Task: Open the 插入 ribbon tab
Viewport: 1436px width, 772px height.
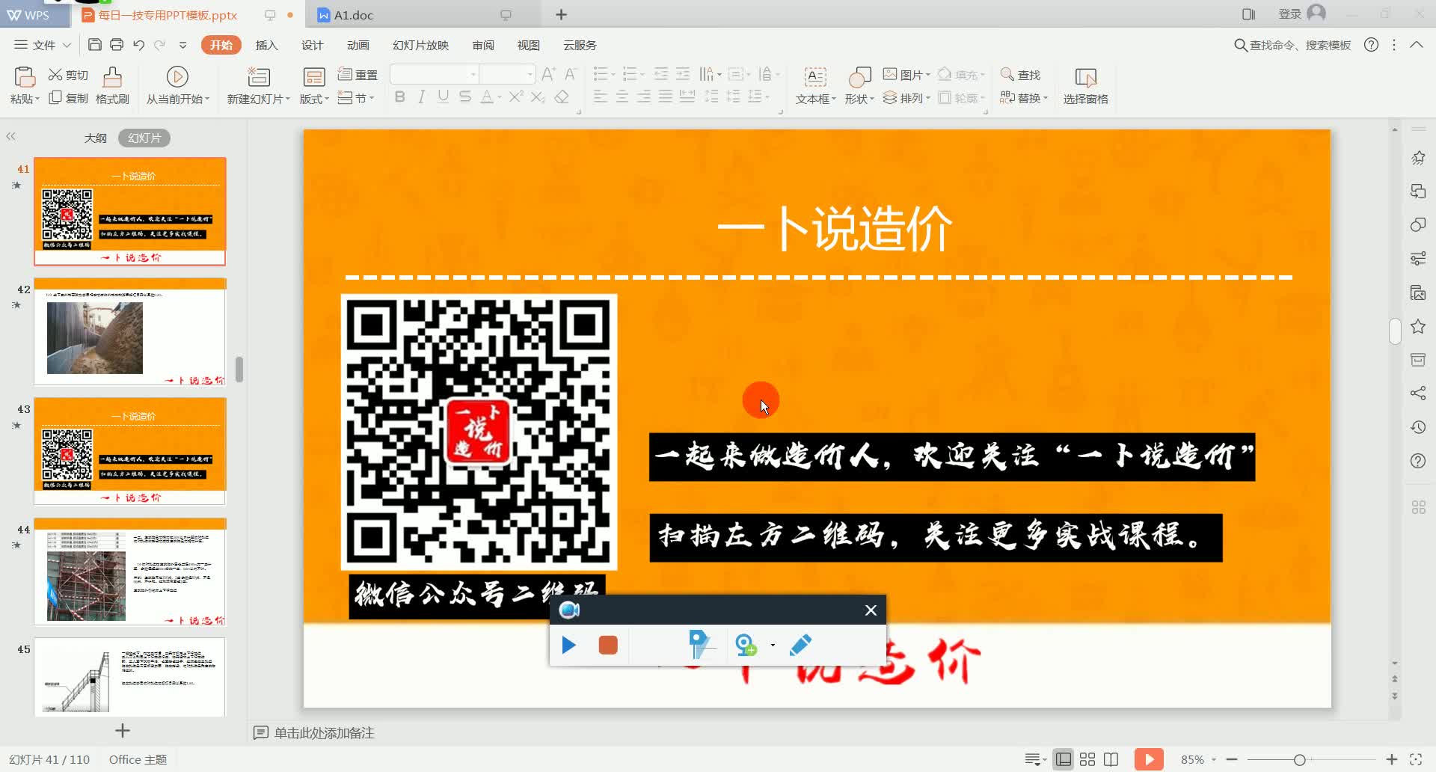Action: [x=266, y=45]
